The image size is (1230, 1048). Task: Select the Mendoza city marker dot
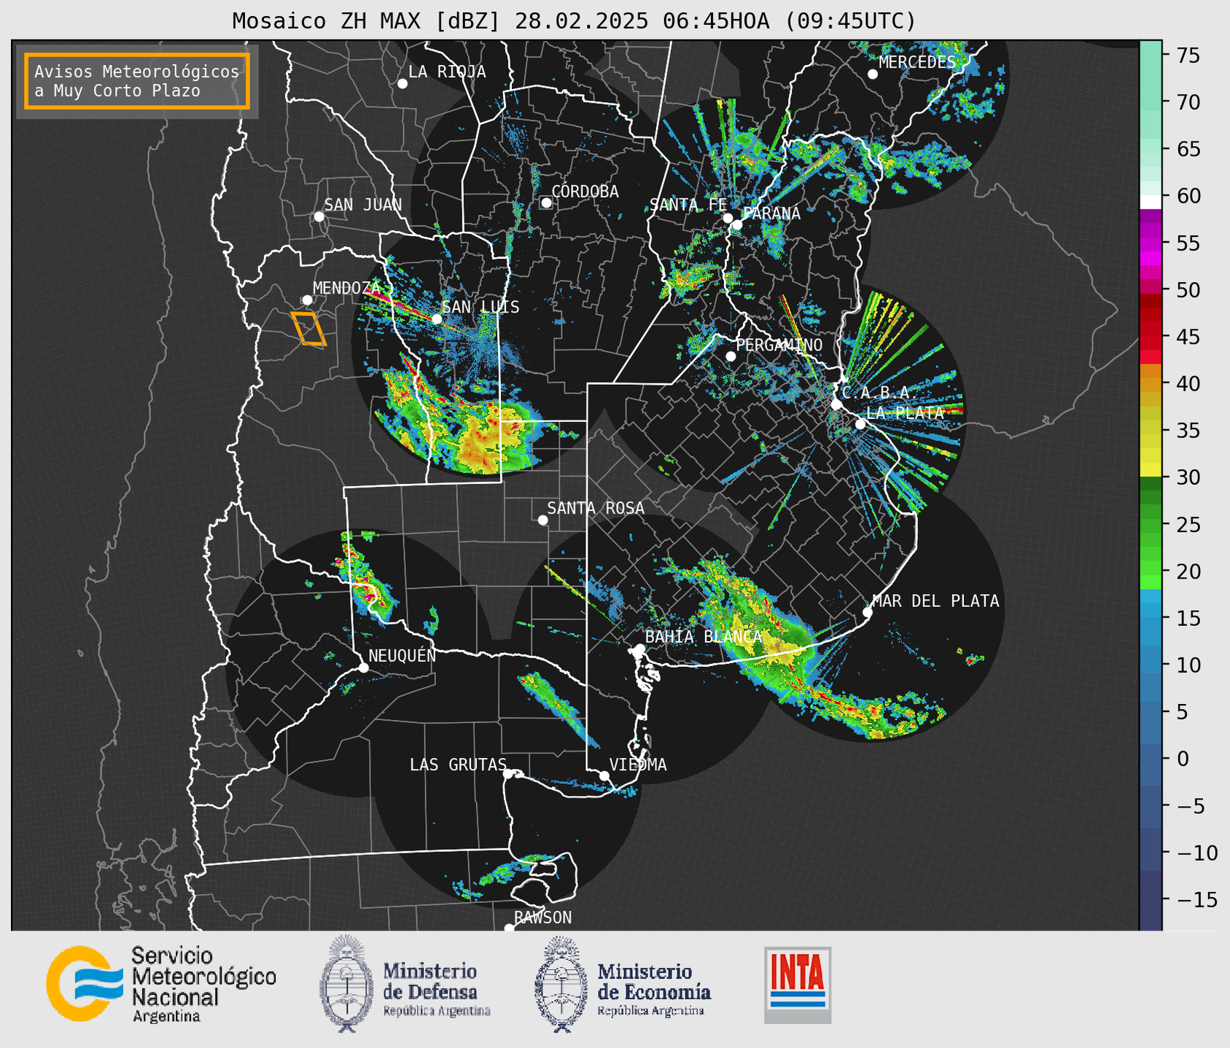[308, 300]
